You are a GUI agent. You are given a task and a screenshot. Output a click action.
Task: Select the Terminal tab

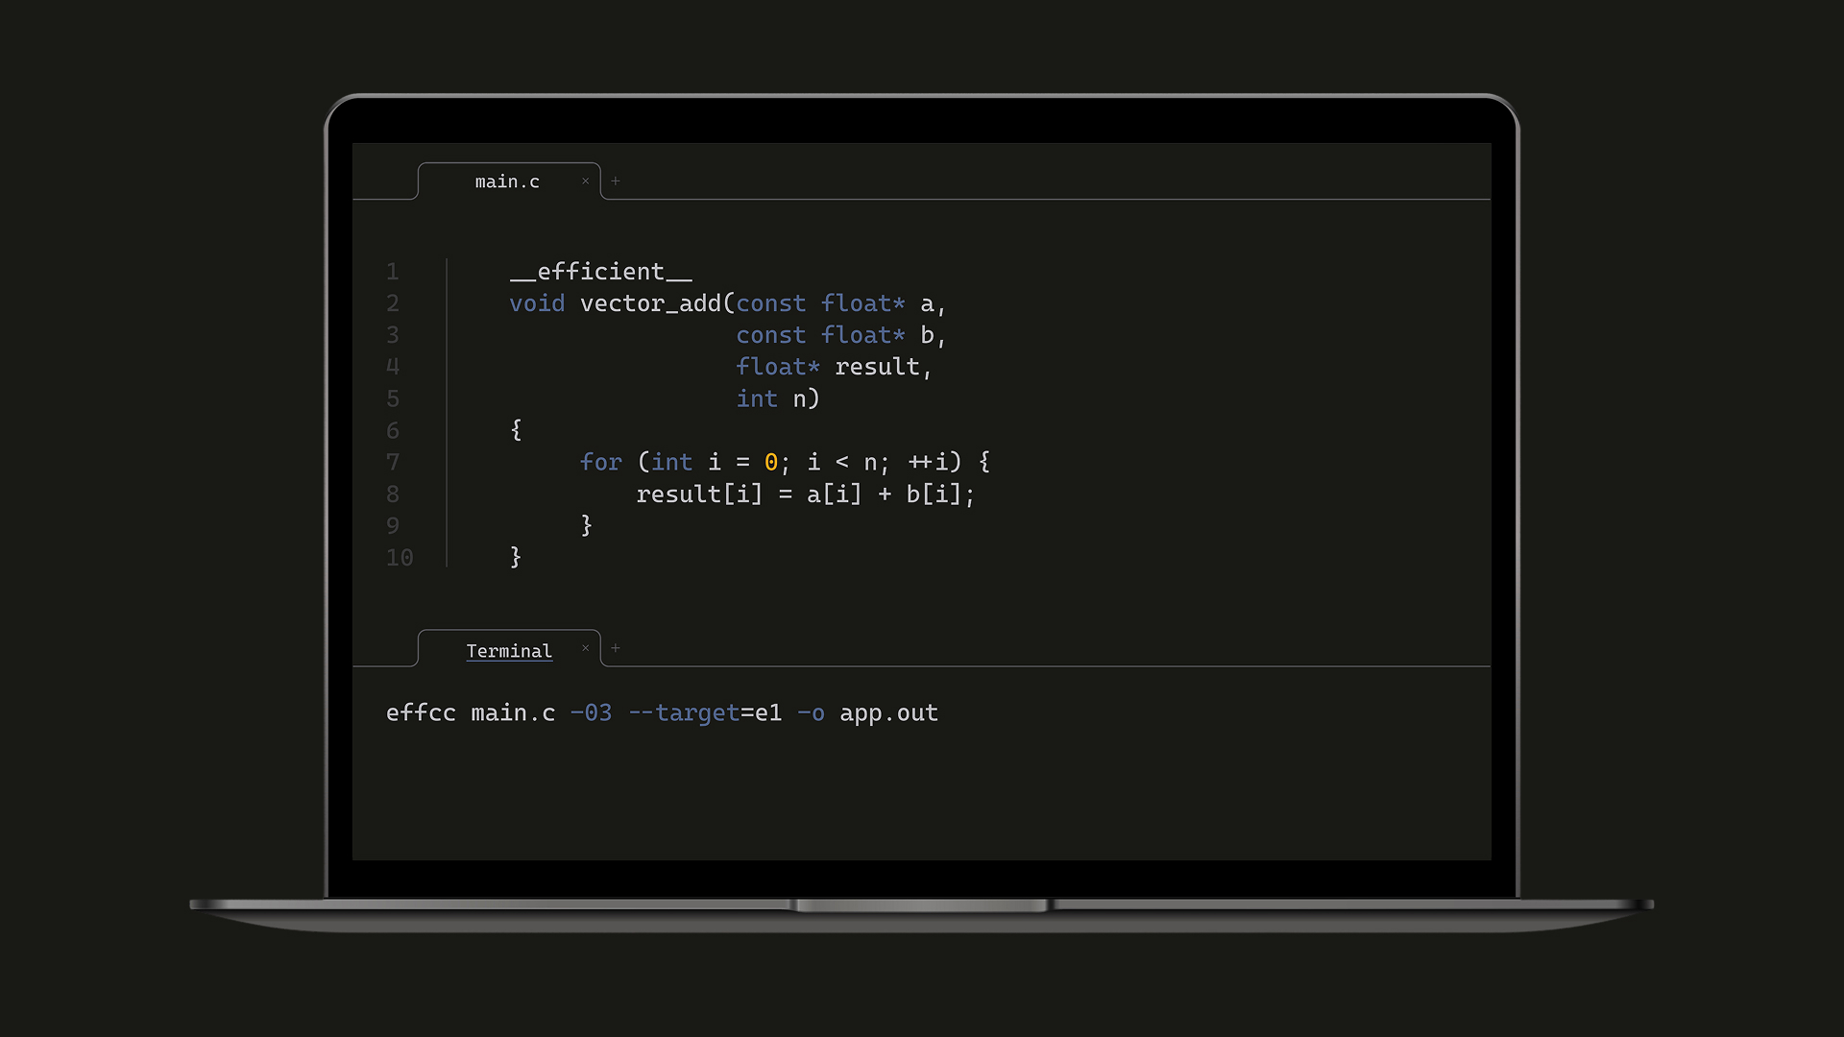click(x=509, y=651)
